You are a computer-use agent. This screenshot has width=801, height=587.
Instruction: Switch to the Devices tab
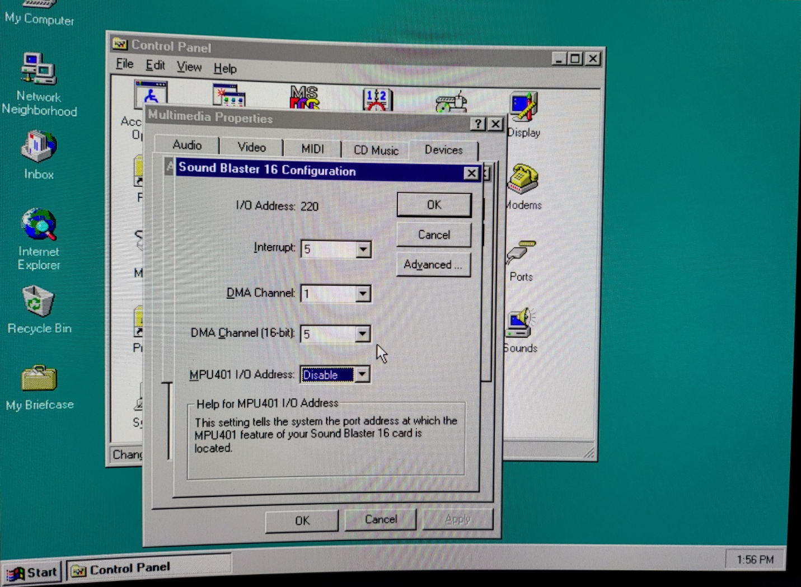pos(443,150)
